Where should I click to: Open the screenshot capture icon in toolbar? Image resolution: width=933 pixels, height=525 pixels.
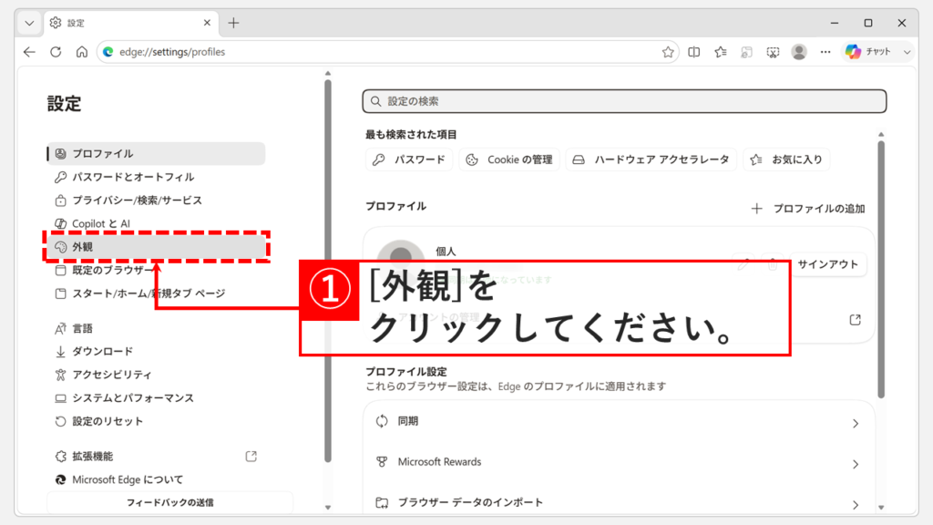(x=773, y=52)
